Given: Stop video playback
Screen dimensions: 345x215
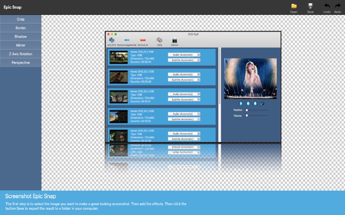Looking at the screenshot, I should 255,103.
